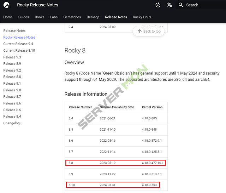The width and height of the screenshot is (226, 193).
Task: Select Release 8.6 in sidebar
Action: 12,103
